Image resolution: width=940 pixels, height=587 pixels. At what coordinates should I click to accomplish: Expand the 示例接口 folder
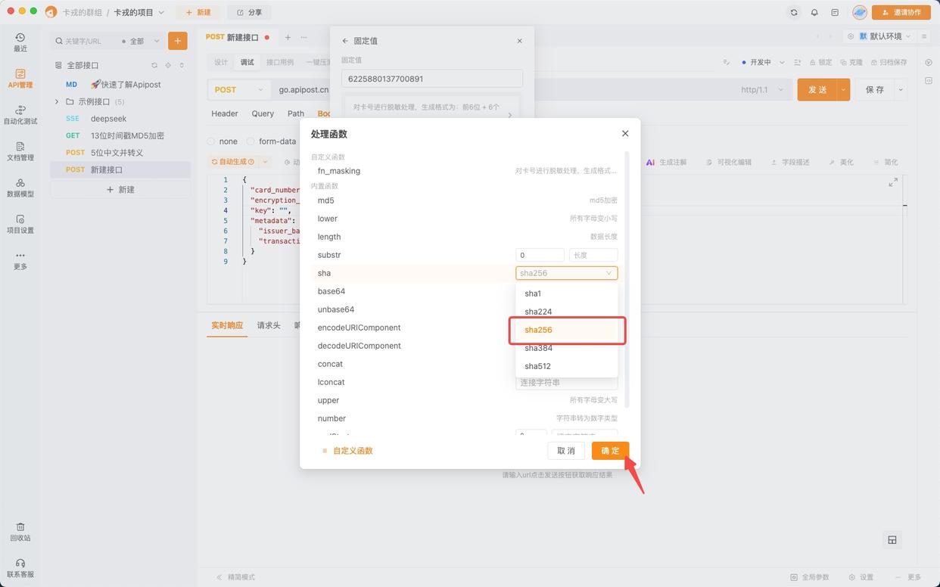click(57, 101)
